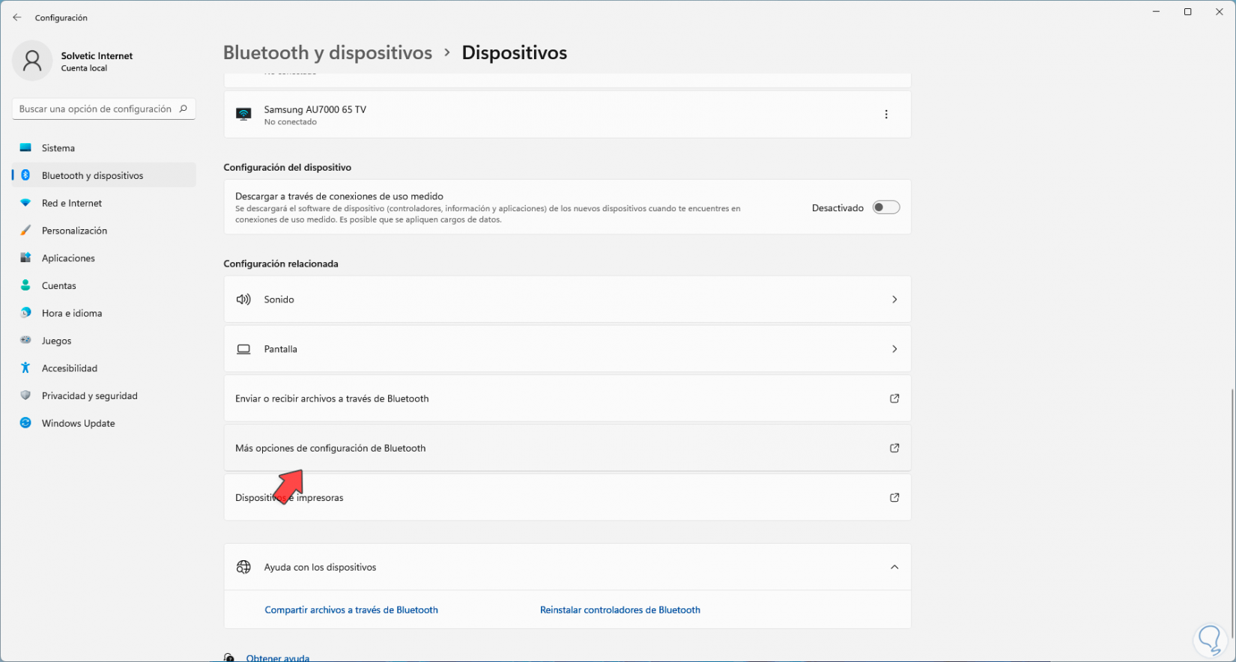Open three-dot menu for Samsung AU7000 TV
The height and width of the screenshot is (662, 1236).
pyautogui.click(x=886, y=115)
